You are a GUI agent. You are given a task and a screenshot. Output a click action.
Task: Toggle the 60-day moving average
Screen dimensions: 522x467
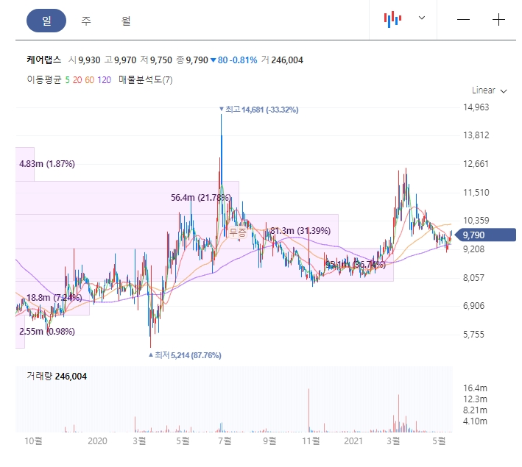90,80
